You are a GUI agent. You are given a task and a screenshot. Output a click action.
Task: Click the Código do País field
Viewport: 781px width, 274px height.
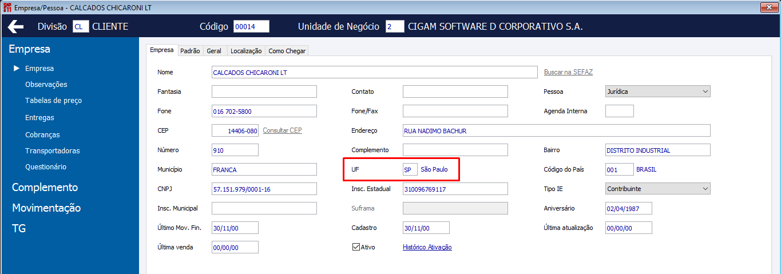tap(620, 169)
